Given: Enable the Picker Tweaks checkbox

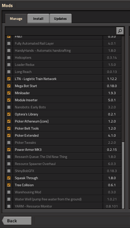Looking at the screenshot, I should (x=9, y=142).
